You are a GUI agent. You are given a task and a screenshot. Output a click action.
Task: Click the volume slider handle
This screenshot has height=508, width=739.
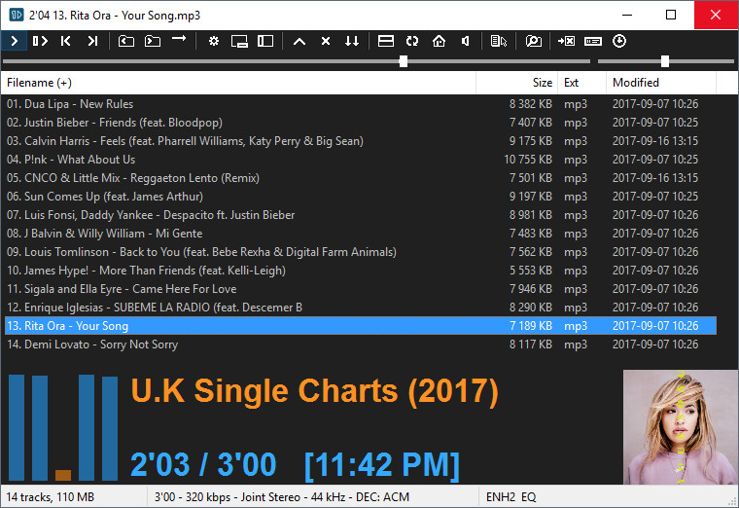pyautogui.click(x=665, y=61)
